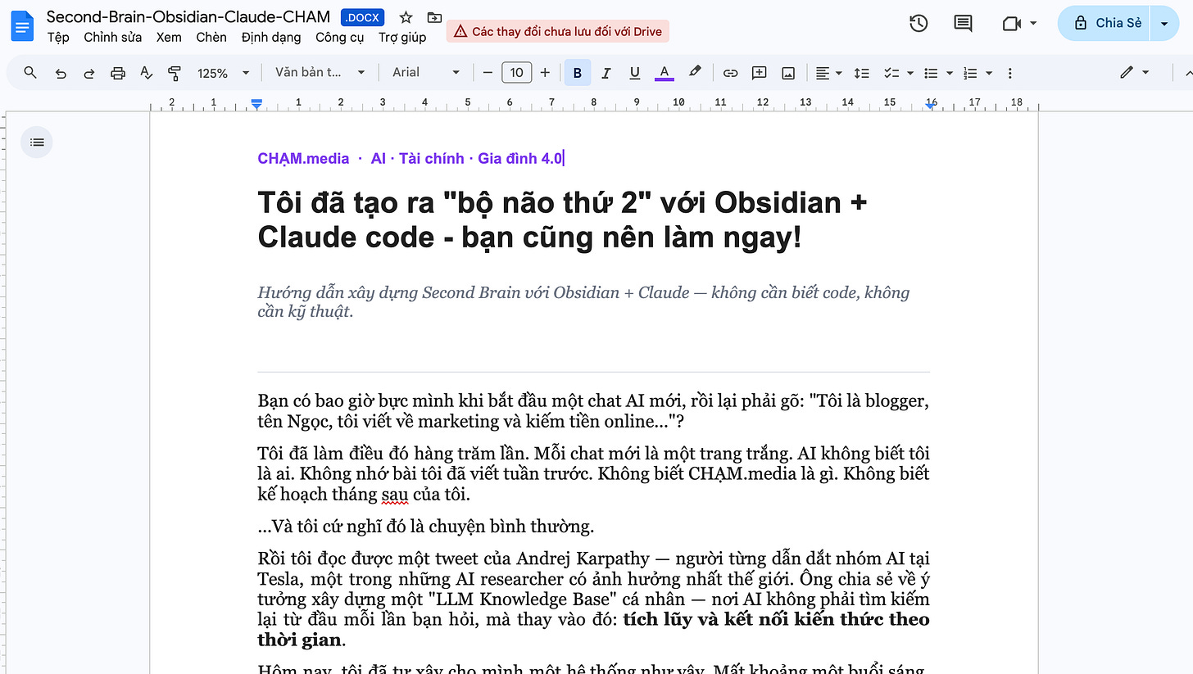The image size is (1193, 674).
Task: Open zoom level 125% dropdown
Action: click(x=223, y=73)
